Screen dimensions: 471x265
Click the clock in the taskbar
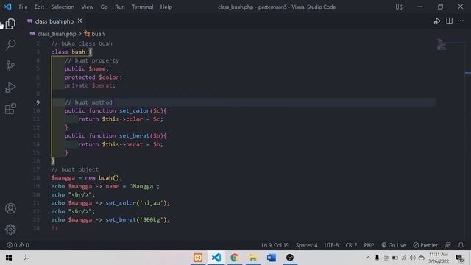[x=439, y=258]
